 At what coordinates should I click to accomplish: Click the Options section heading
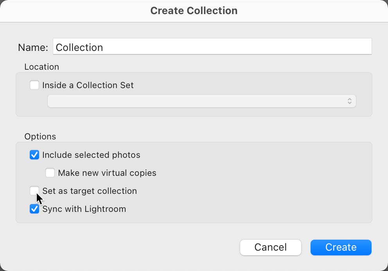click(x=40, y=137)
